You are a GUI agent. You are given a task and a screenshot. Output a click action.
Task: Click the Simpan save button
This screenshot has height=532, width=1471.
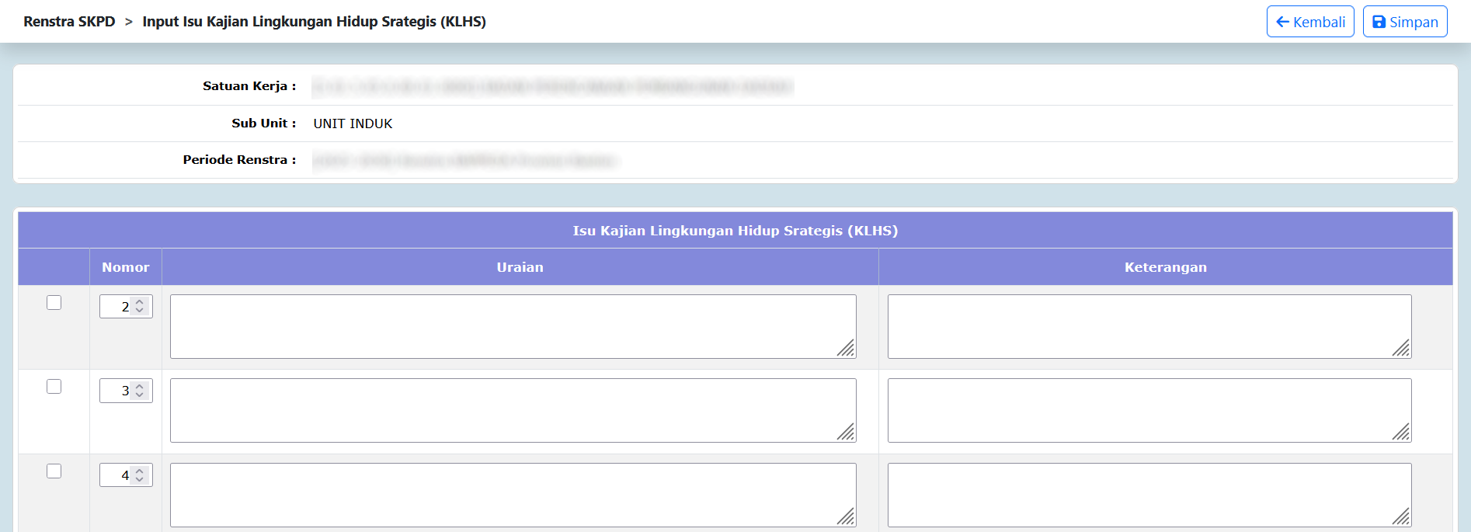click(1404, 22)
